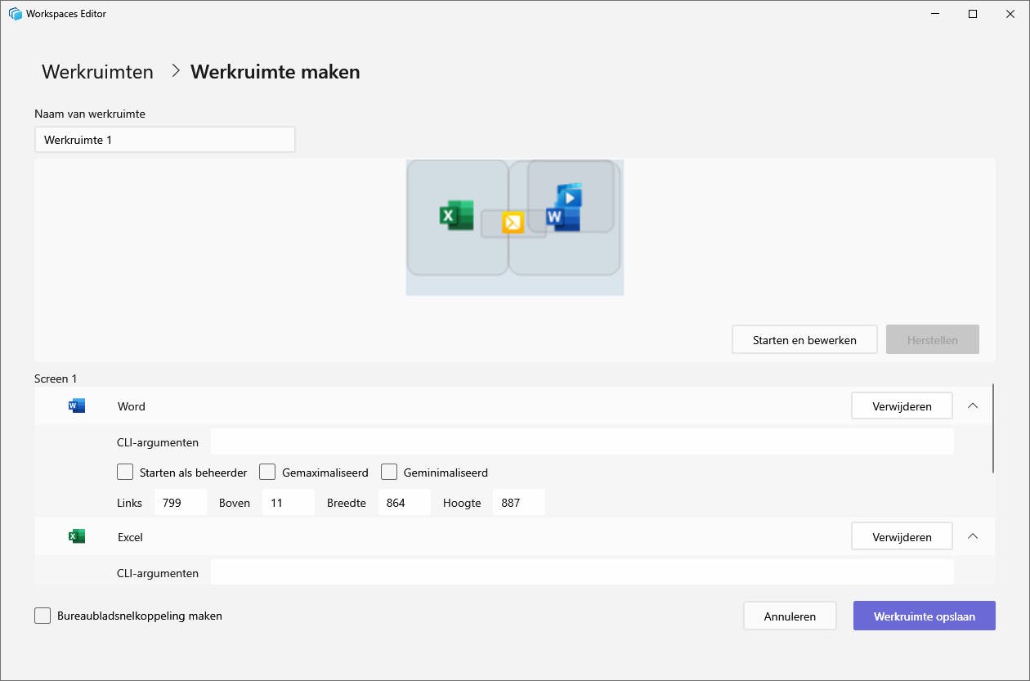Click the Hoogte value field 887
The height and width of the screenshot is (681, 1030).
[519, 503]
